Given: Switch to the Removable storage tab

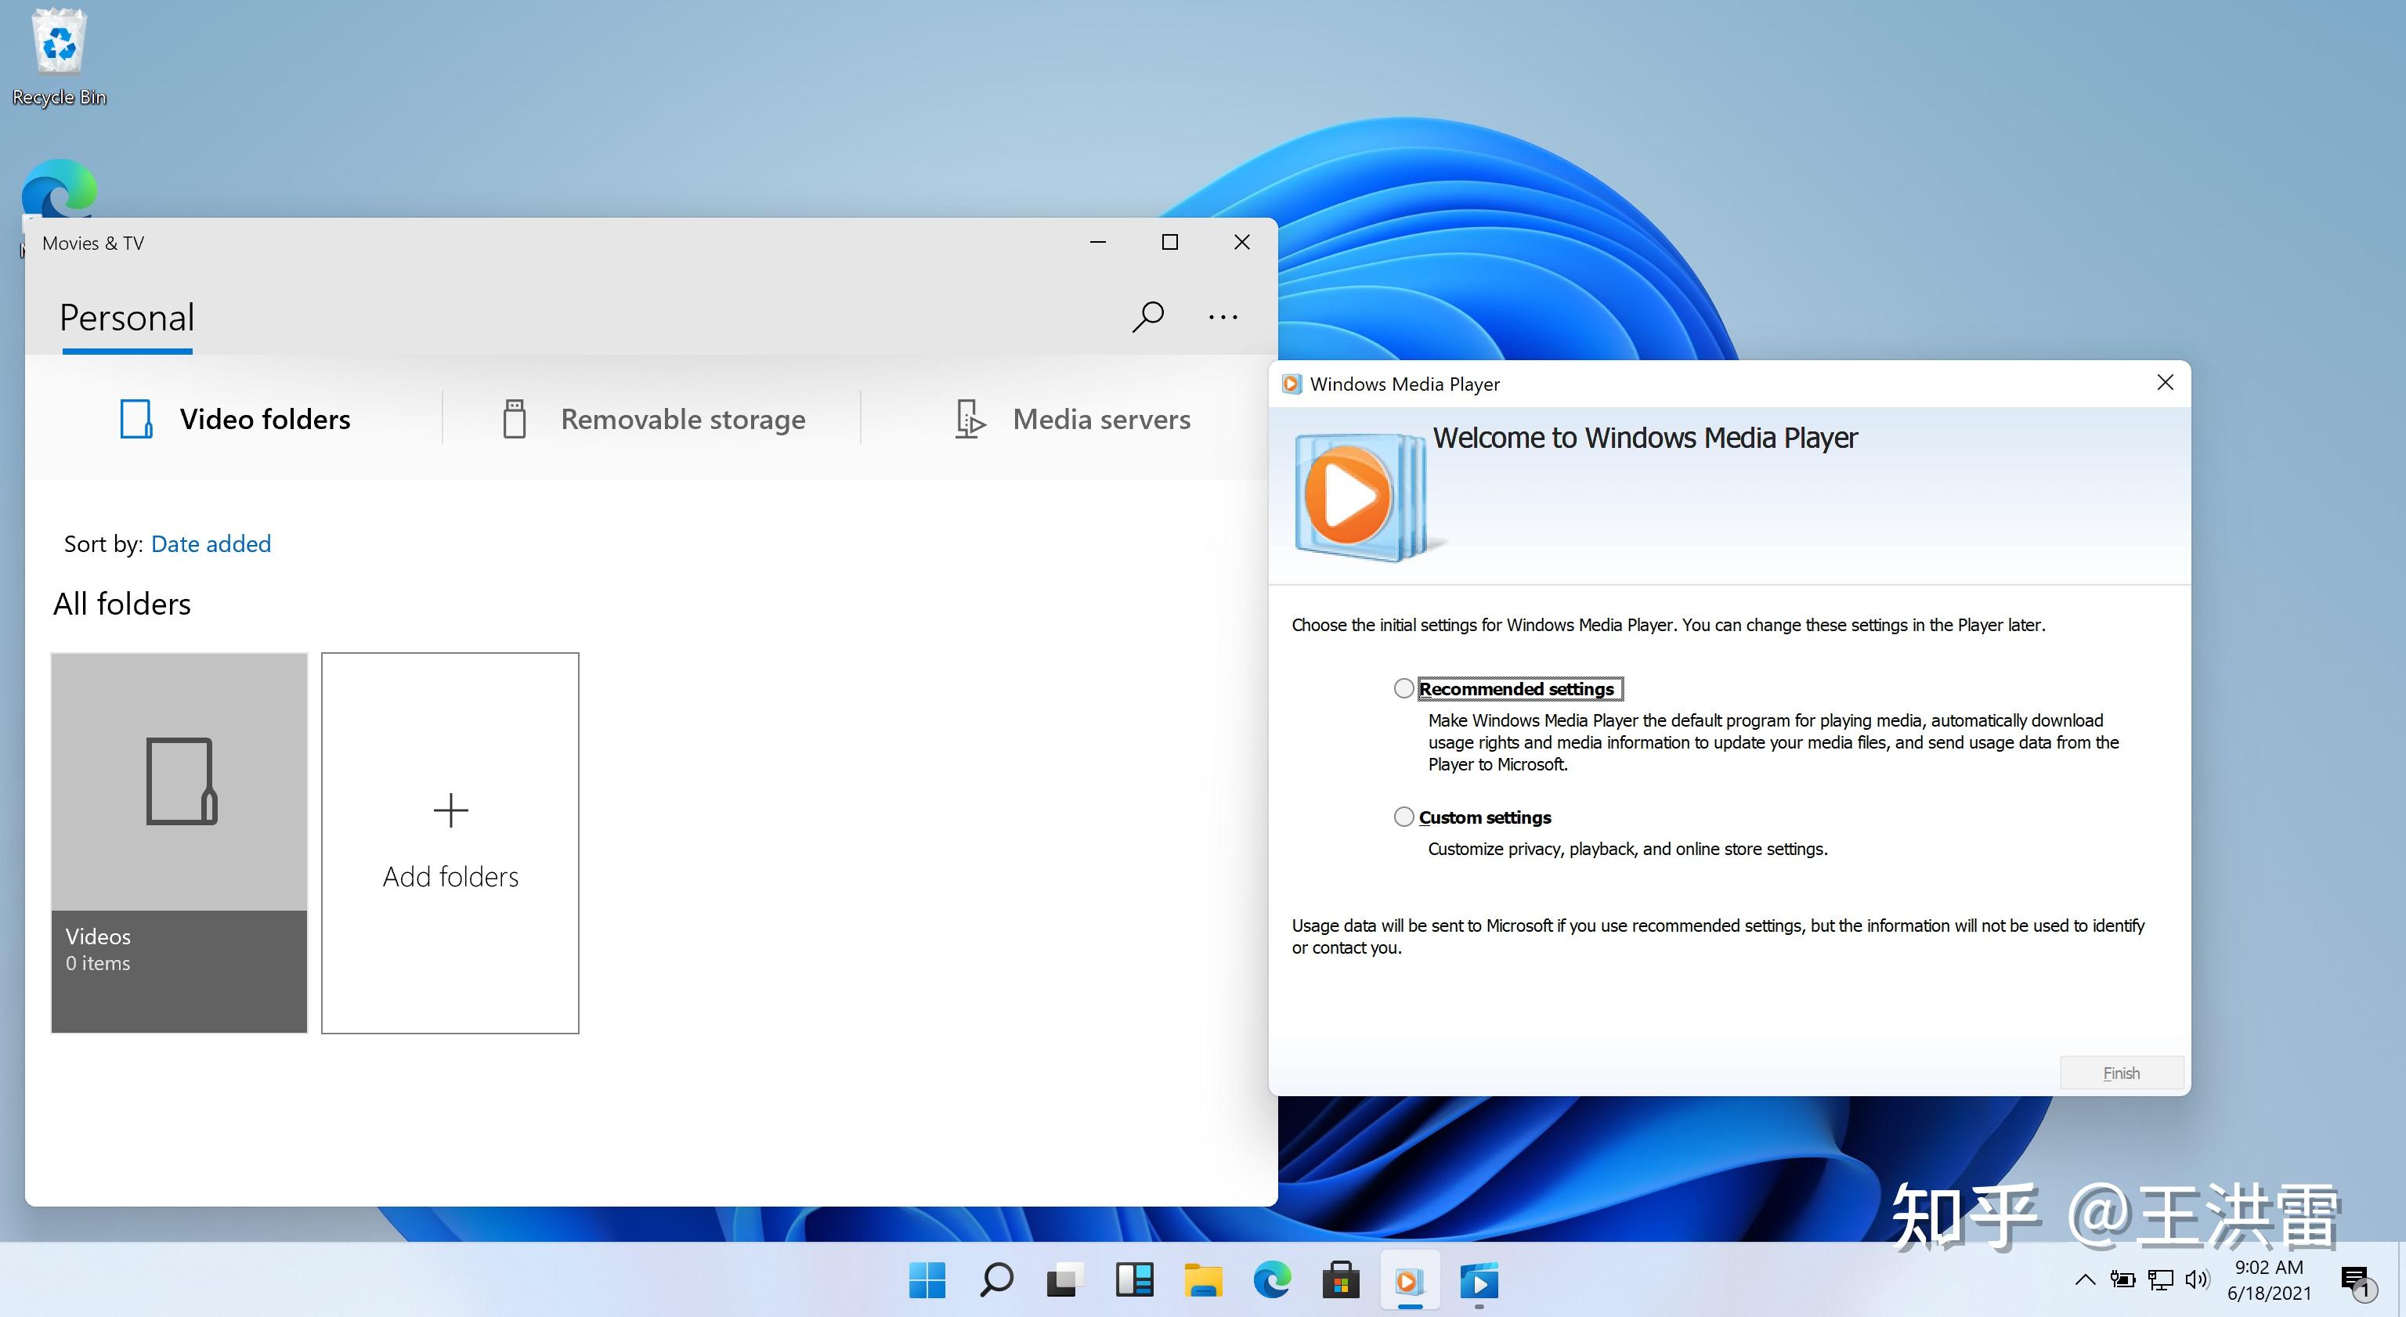Looking at the screenshot, I should pos(653,420).
